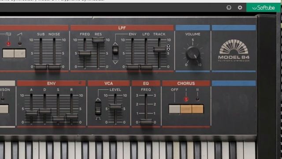Click the LPF TRACK slider handle

click(160, 49)
